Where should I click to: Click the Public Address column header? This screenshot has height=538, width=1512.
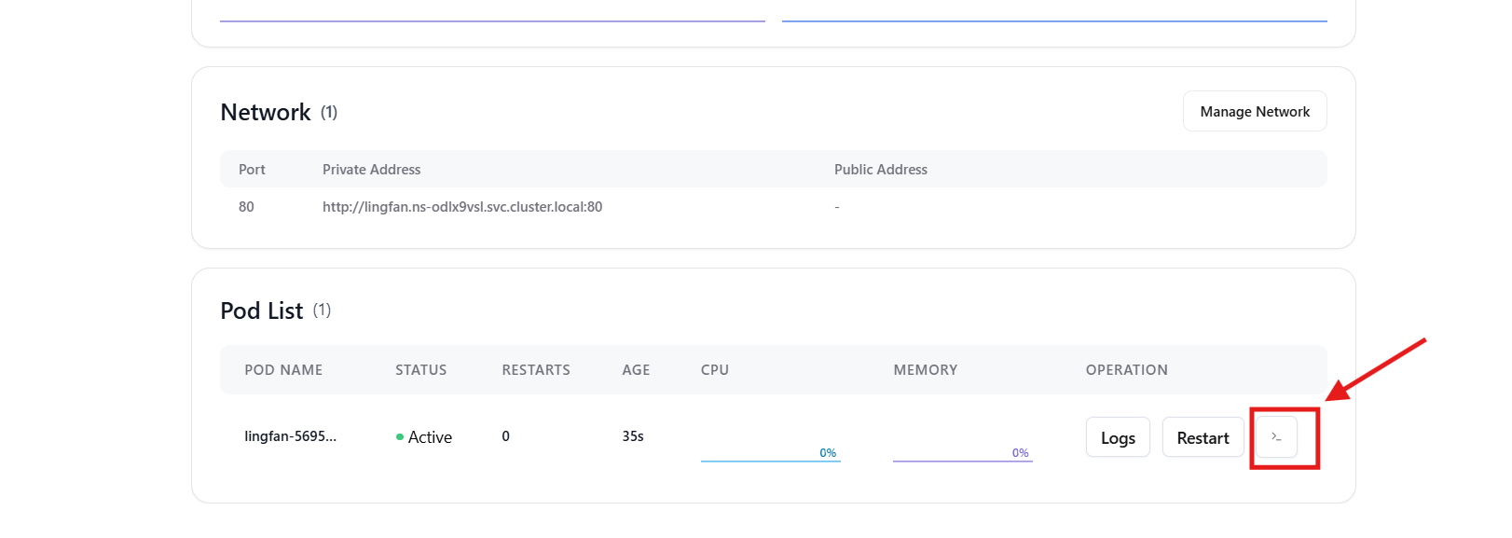pos(881,170)
